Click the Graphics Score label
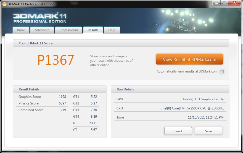The height and width of the screenshot is (153, 243). pyautogui.click(x=30, y=97)
